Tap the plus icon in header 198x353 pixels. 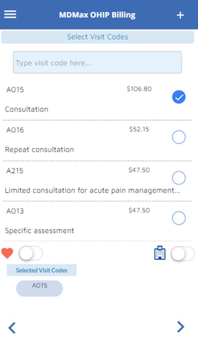click(180, 15)
